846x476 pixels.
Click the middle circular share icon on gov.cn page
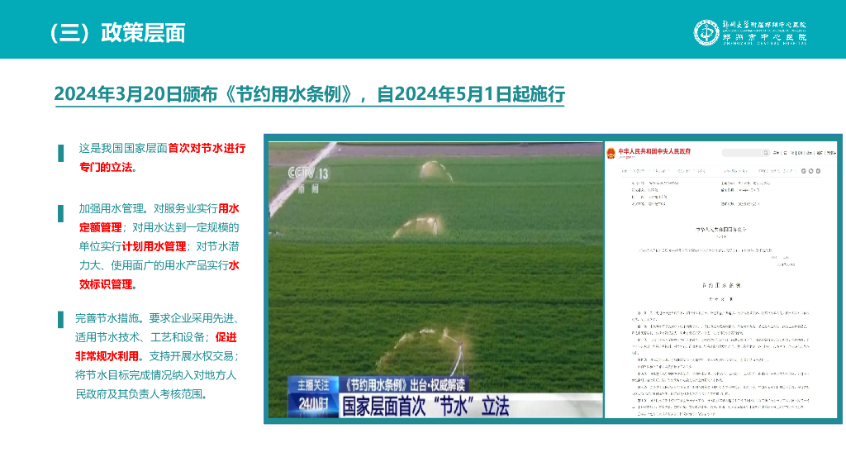[x=810, y=171]
